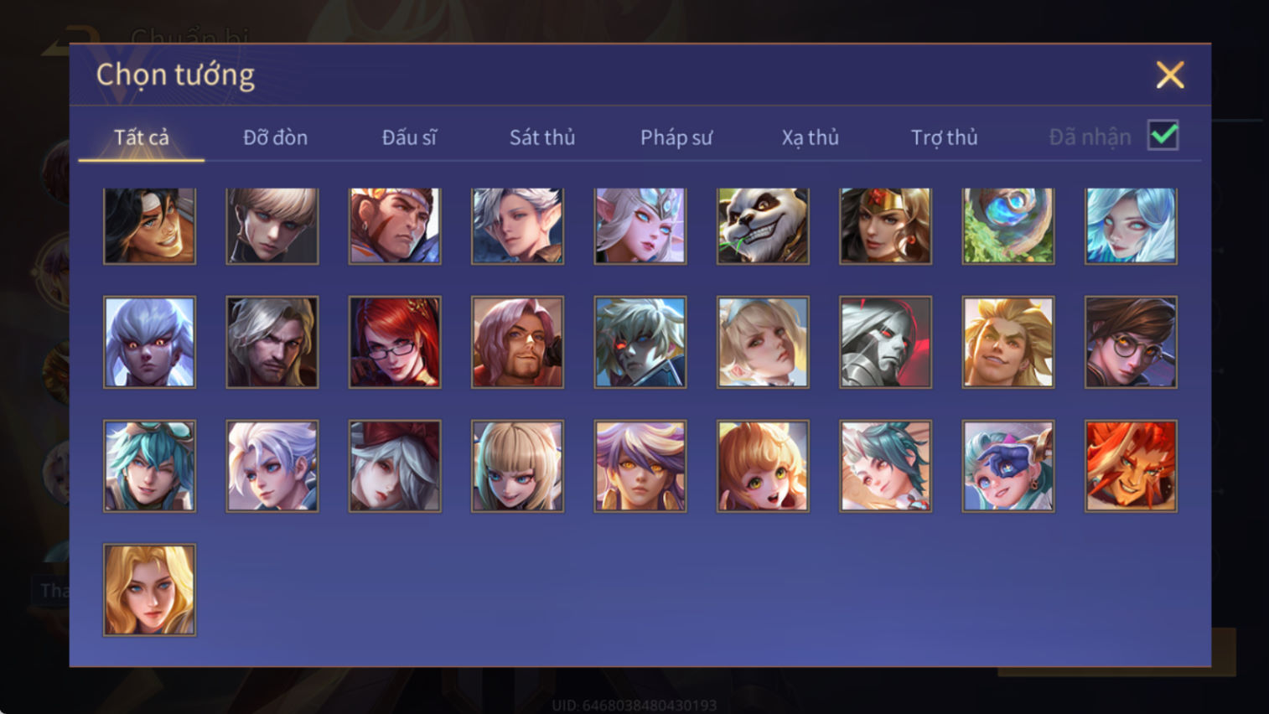Choose the Wonder Woman hero portrait
The width and height of the screenshot is (1269, 714).
(x=885, y=226)
